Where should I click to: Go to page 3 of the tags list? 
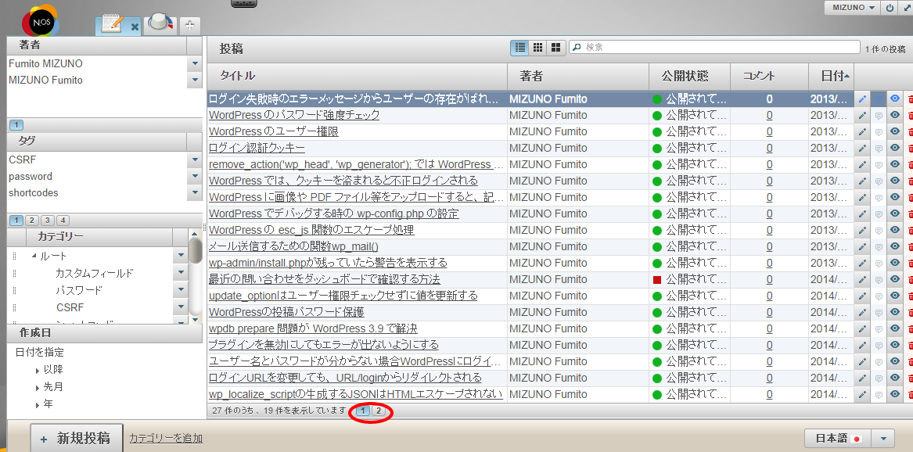point(49,221)
